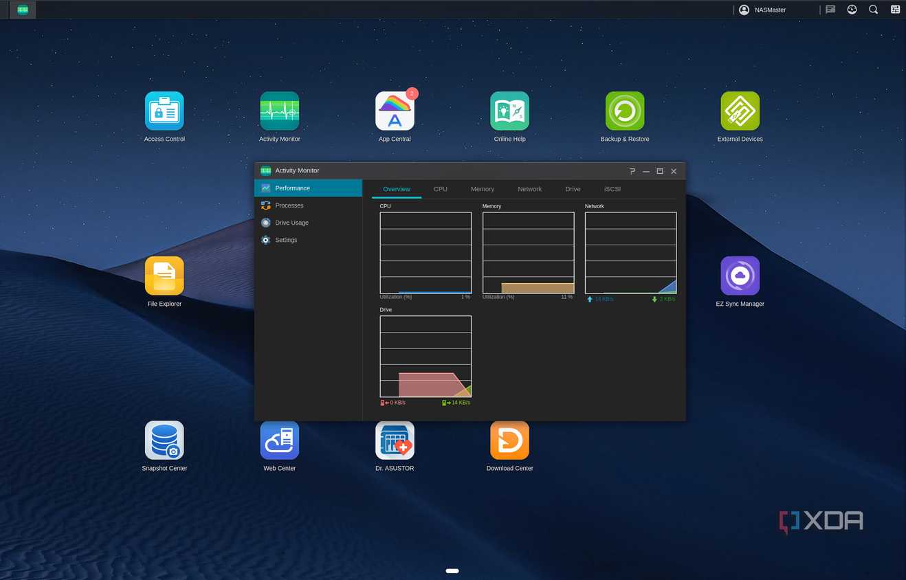Screen dimensions: 906x580
Task: Close the Activity Monitor window
Action: coord(674,171)
